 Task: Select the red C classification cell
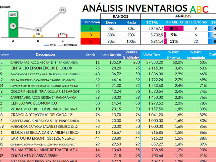pyautogui.click(x=90, y=41)
